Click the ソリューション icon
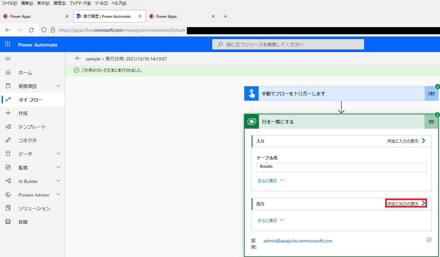 8,208
